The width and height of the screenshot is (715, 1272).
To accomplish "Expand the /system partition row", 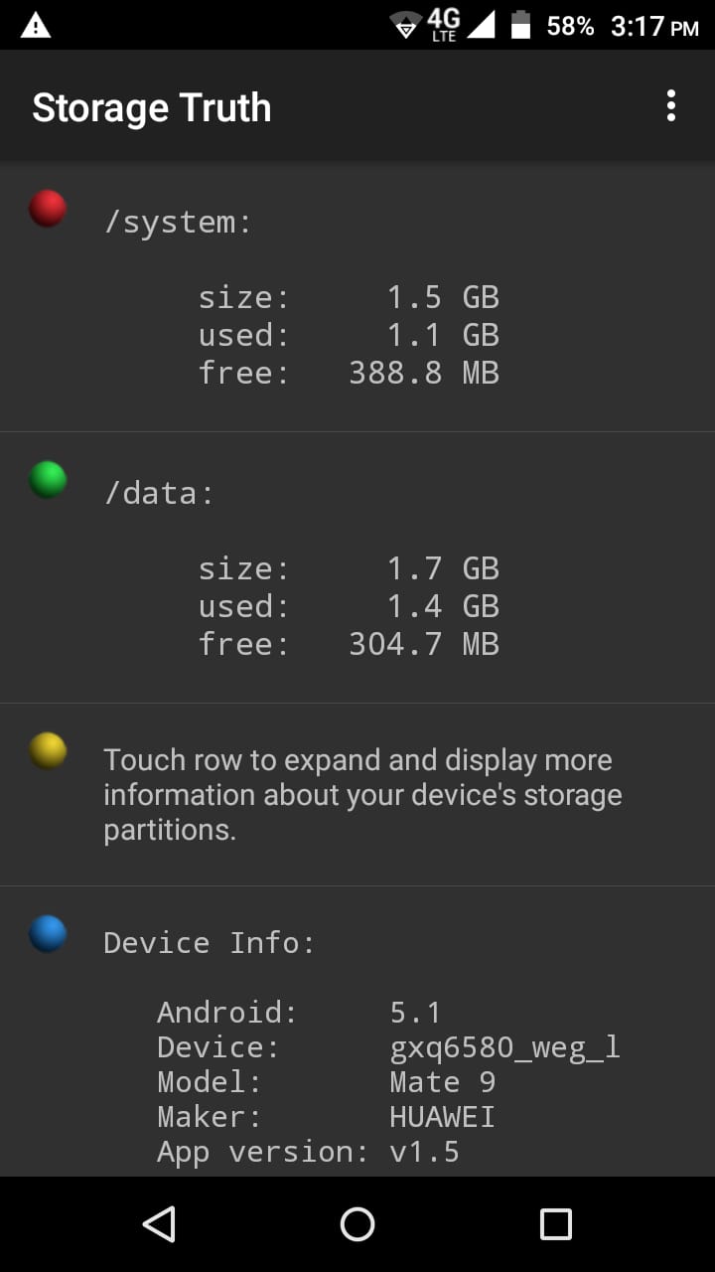I will [x=357, y=296].
